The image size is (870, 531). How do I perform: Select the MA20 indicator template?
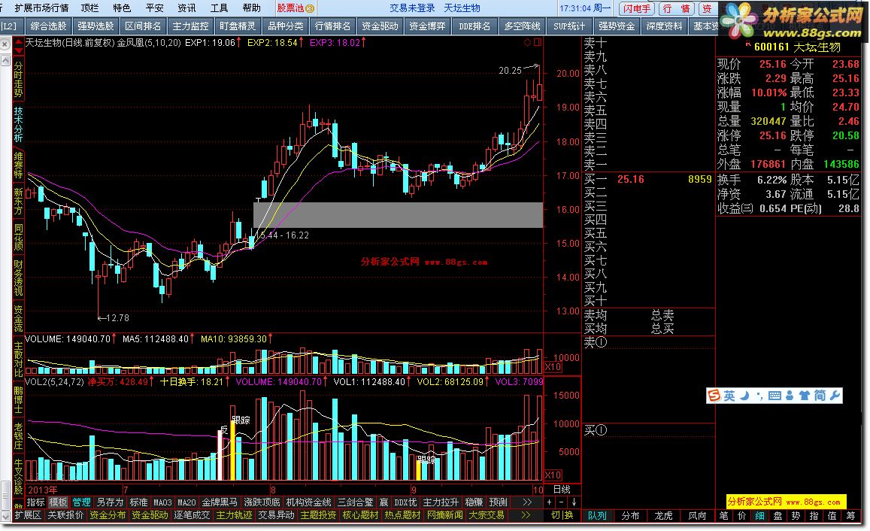[186, 502]
